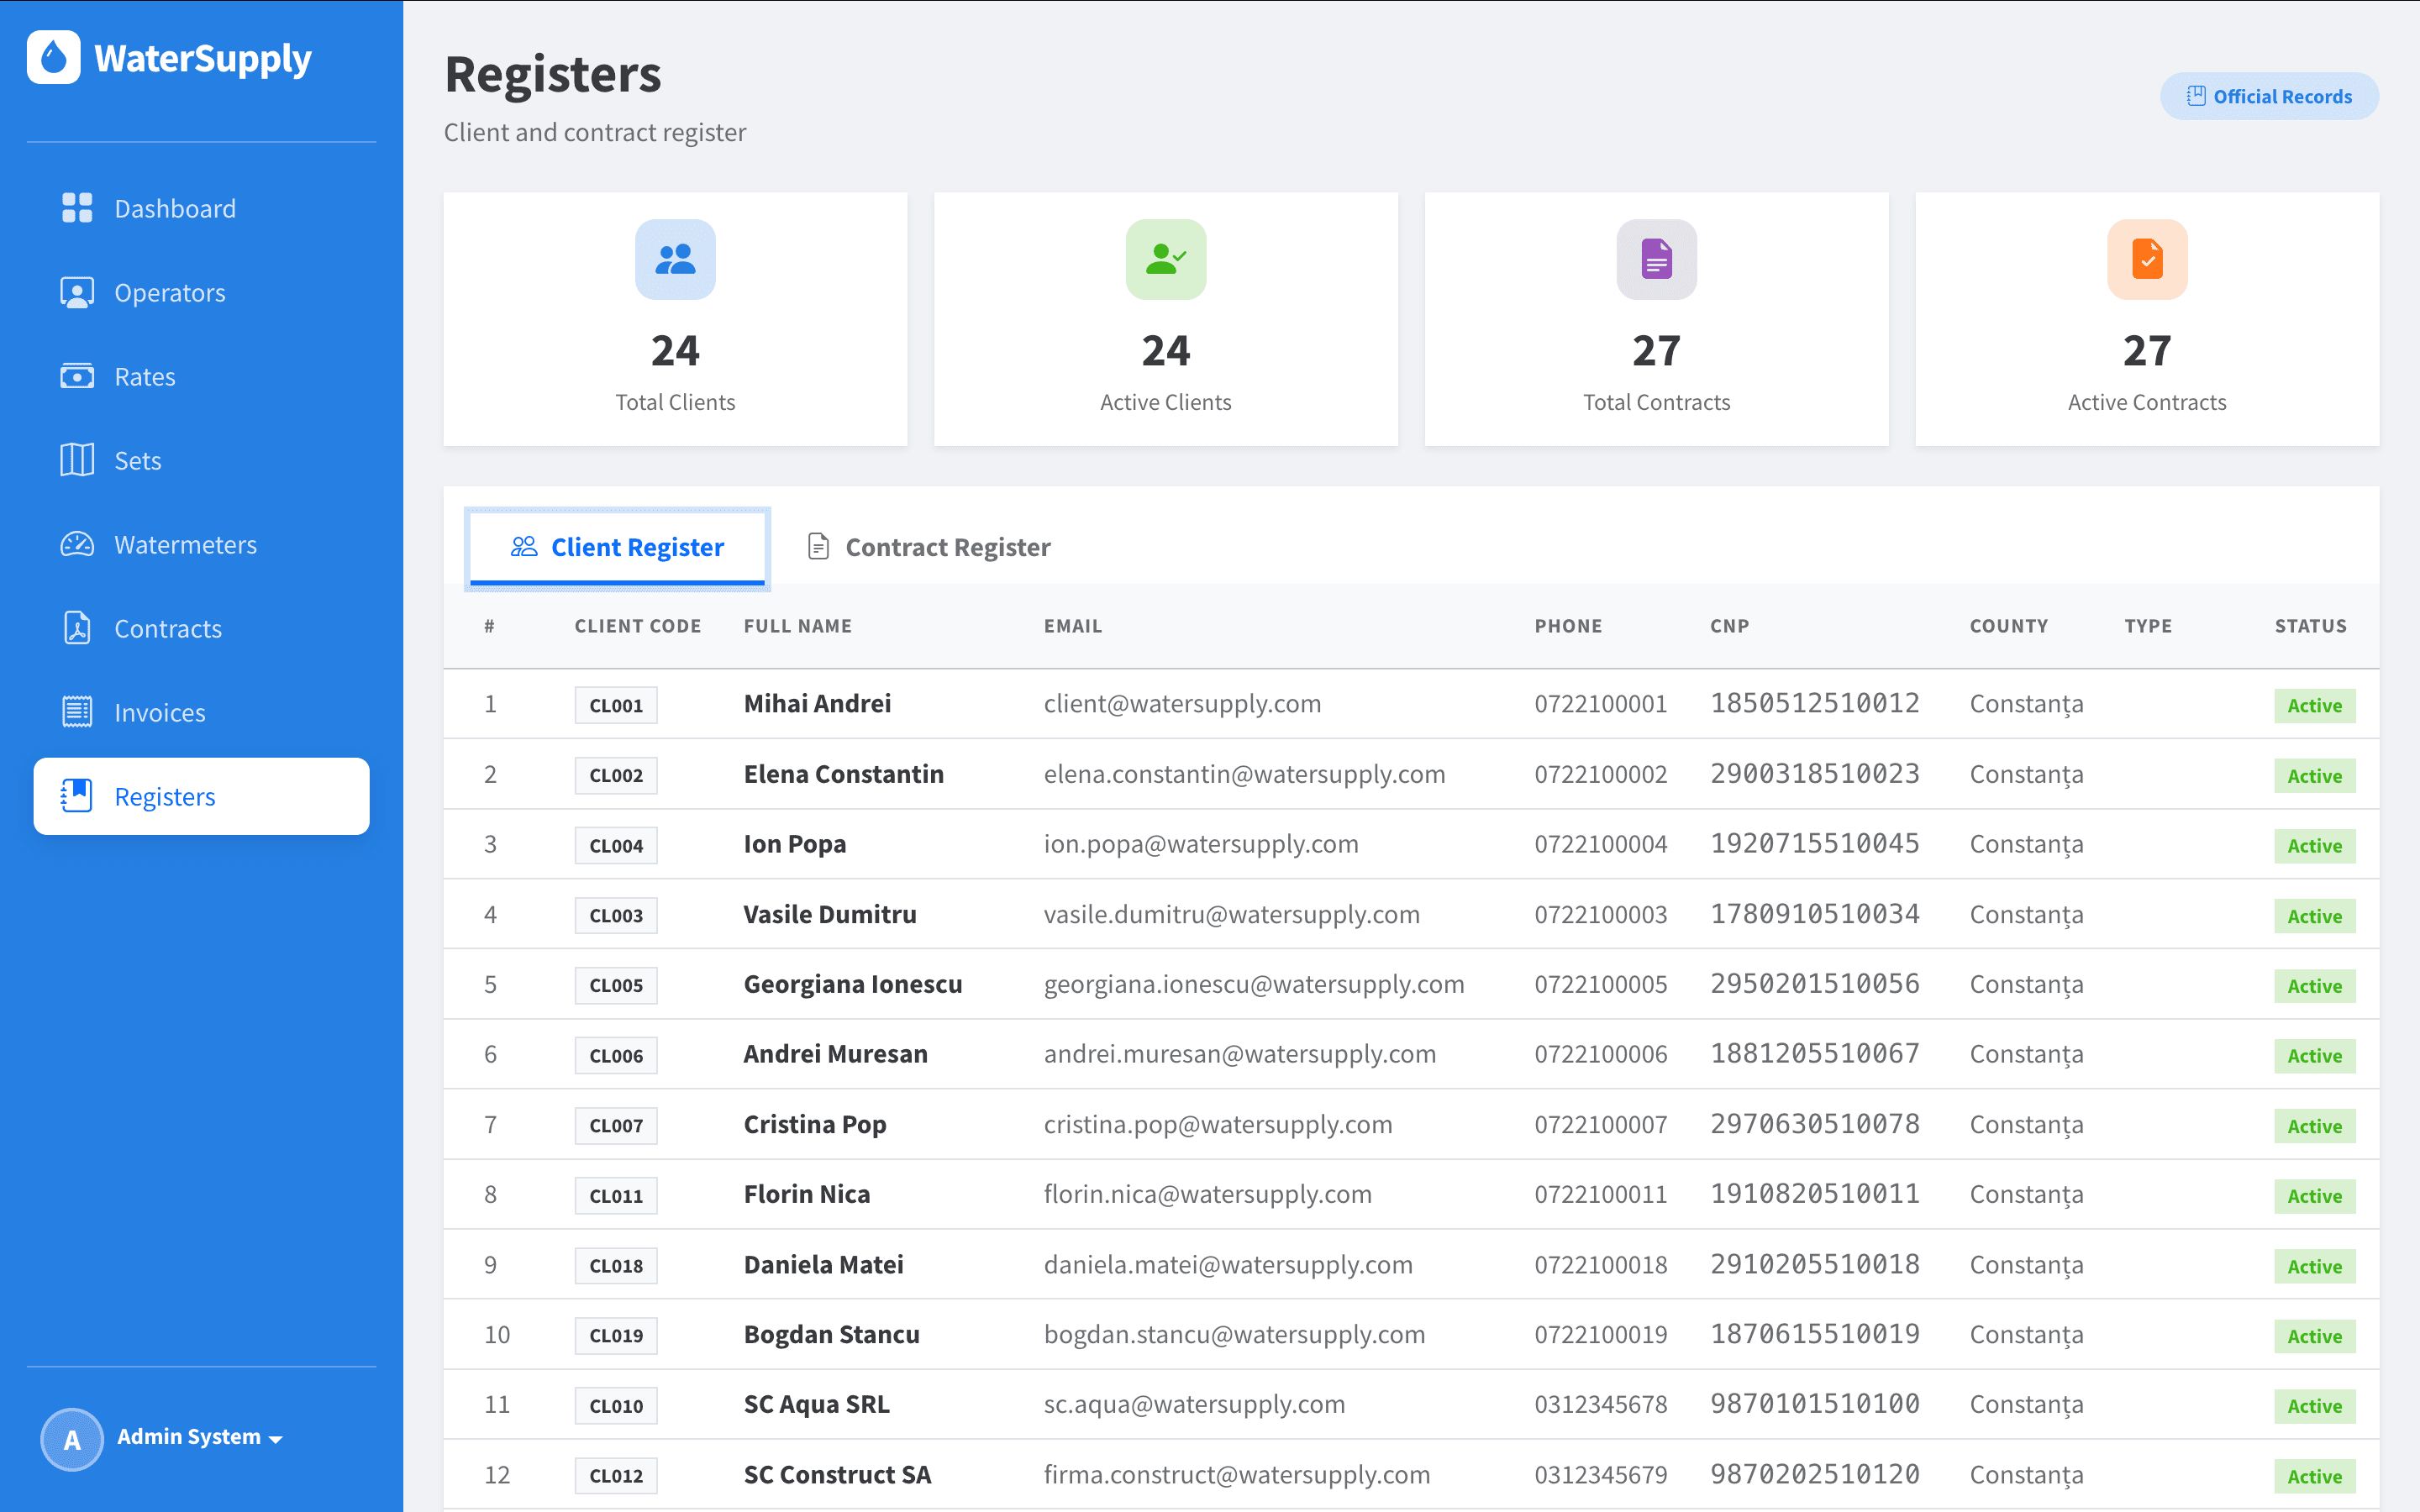This screenshot has height=1512, width=2420.
Task: Go to the Operators page
Action: (x=201, y=292)
